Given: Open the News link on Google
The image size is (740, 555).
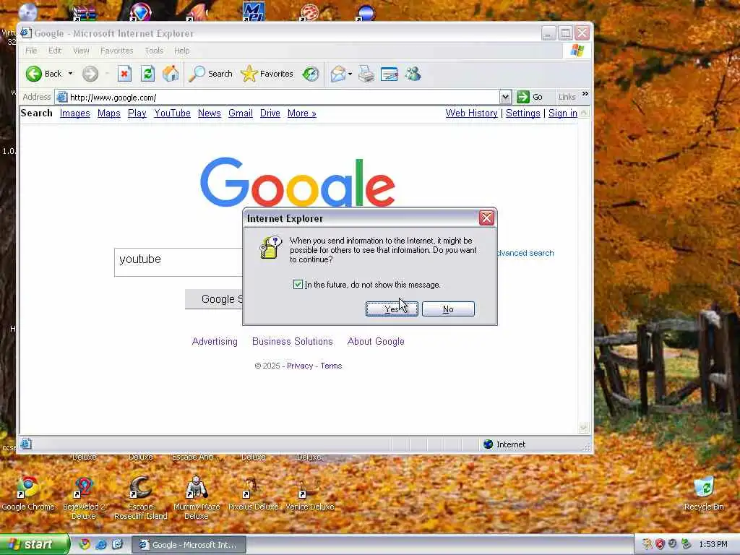Looking at the screenshot, I should click(209, 113).
